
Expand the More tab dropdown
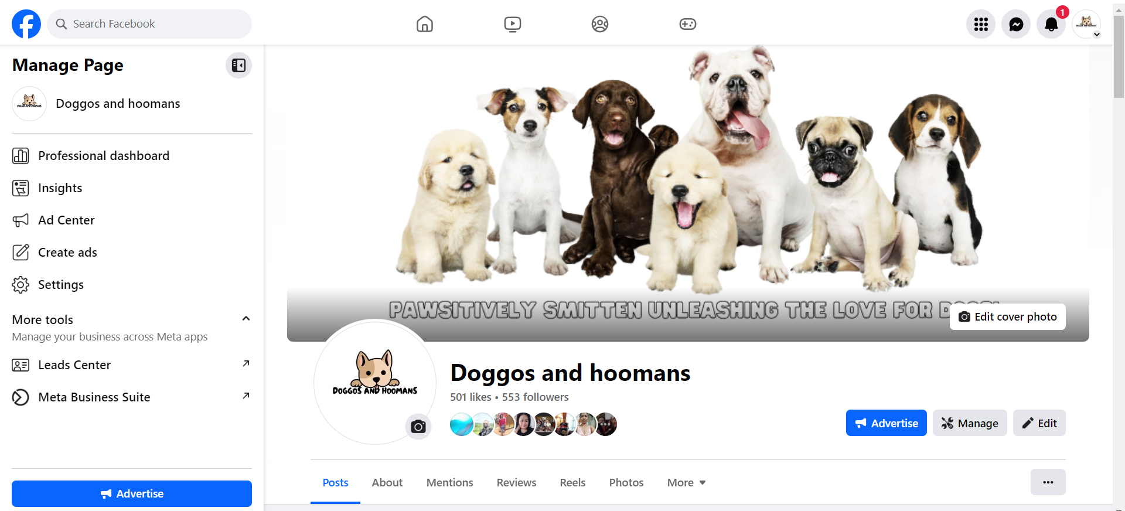686,483
